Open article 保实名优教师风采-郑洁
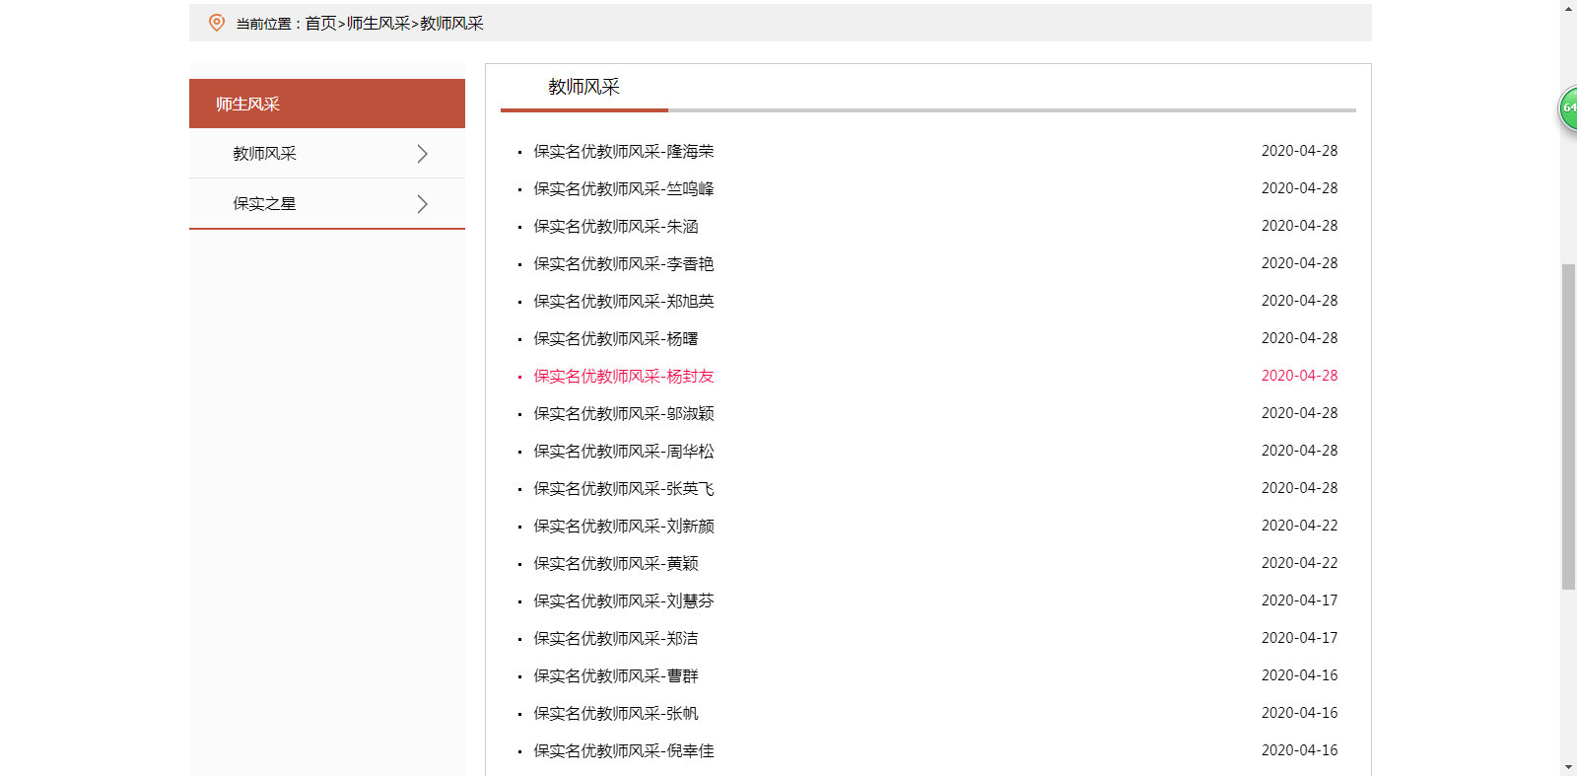 pyautogui.click(x=616, y=639)
